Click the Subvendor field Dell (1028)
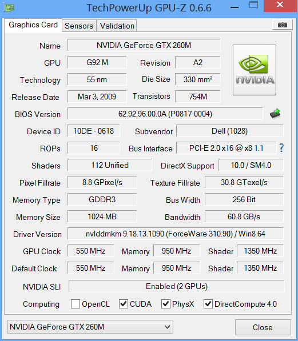The width and height of the screenshot is (298, 341). point(229,131)
